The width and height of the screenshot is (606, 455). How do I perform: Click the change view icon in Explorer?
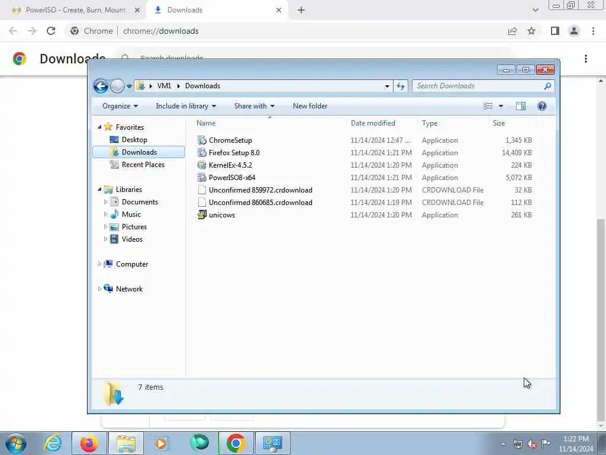coord(488,106)
